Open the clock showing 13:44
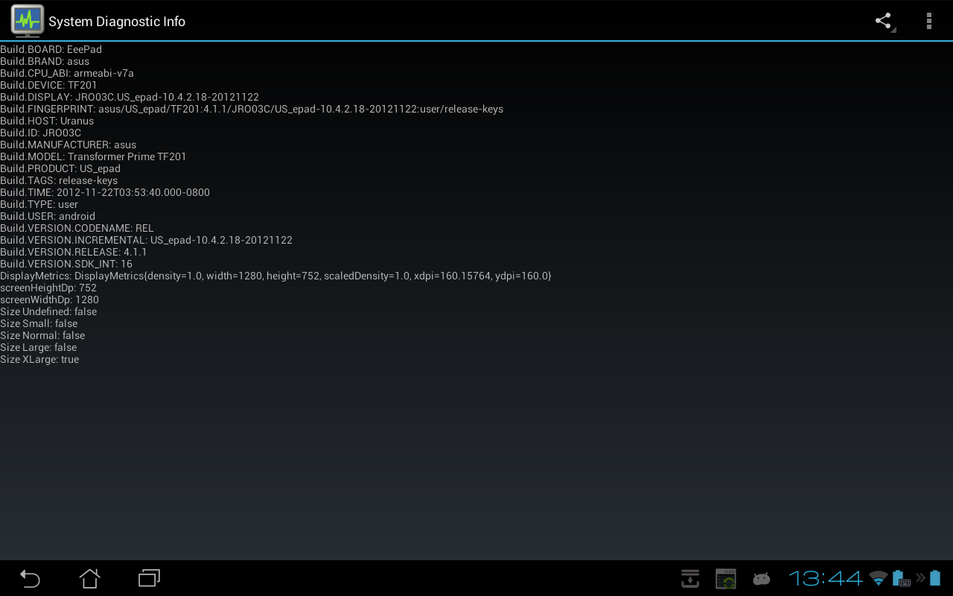The width and height of the screenshot is (953, 596). [x=826, y=578]
